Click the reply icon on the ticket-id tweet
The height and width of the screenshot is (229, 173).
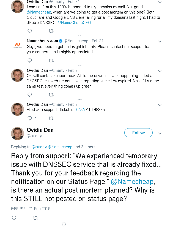click(x=29, y=118)
